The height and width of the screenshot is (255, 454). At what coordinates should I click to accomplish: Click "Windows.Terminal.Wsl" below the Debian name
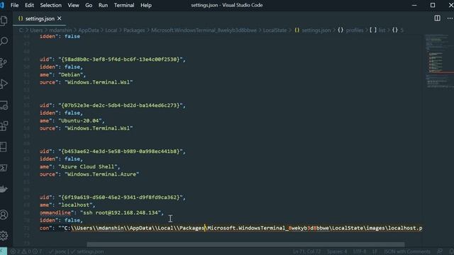(x=99, y=82)
